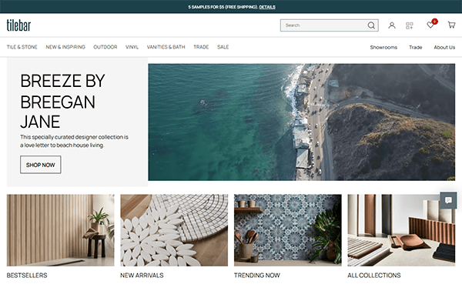Image resolution: width=462 pixels, height=291 pixels.
Task: Open the moodboard grid icon
Action: (410, 25)
